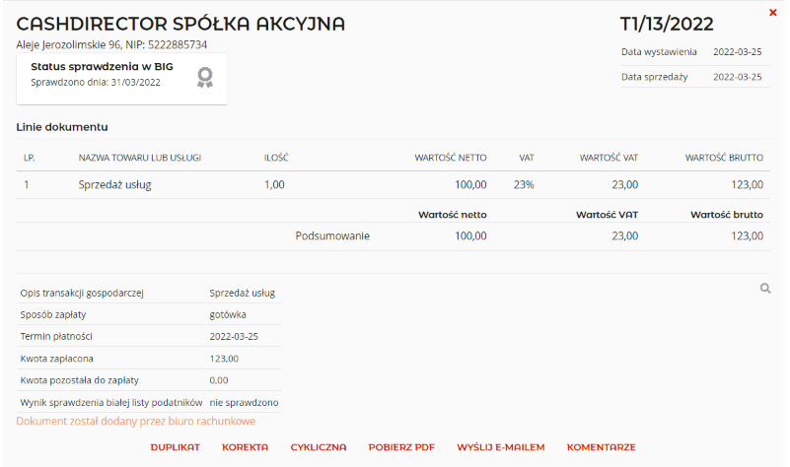Screen dimensions: 790x467
Task: Select quantity value 1,00
Action: 274,184
